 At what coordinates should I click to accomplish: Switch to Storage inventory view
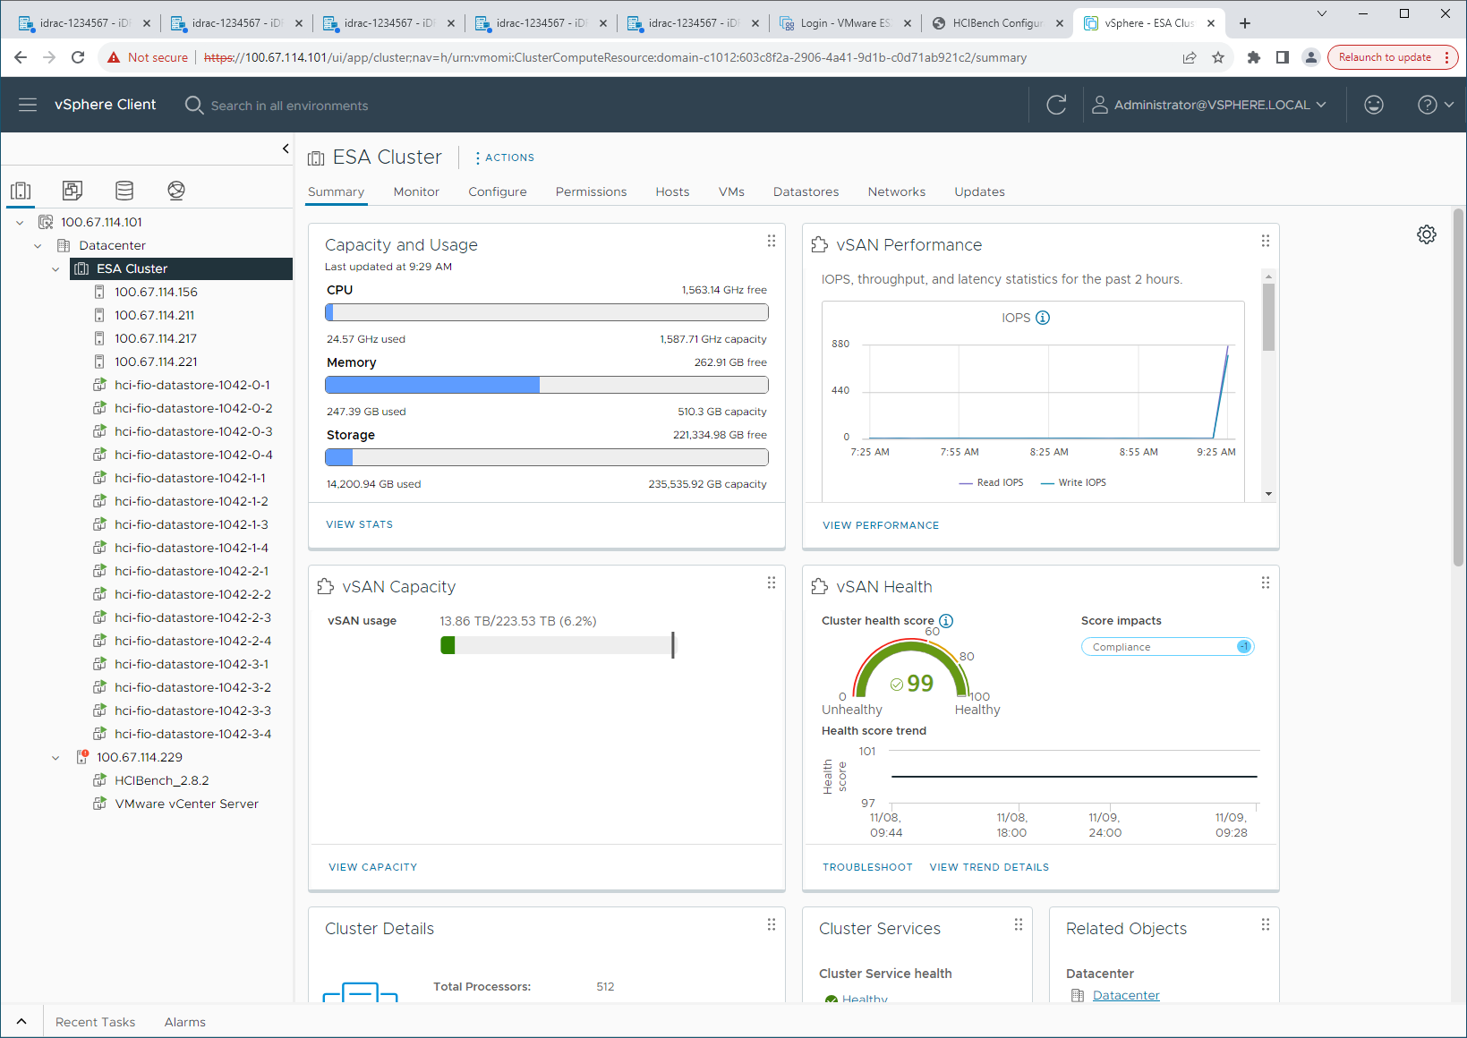124,190
